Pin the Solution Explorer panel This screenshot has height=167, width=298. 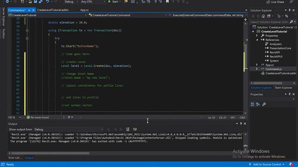point(290,10)
